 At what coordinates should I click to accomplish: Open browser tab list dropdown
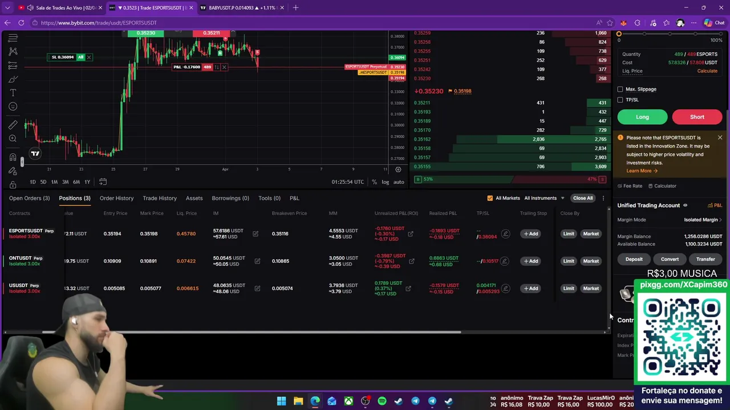click(x=7, y=7)
